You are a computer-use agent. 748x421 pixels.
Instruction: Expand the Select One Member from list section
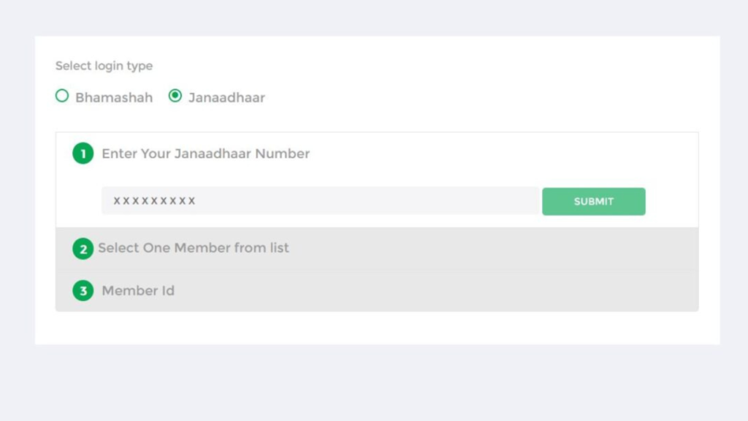click(377, 249)
